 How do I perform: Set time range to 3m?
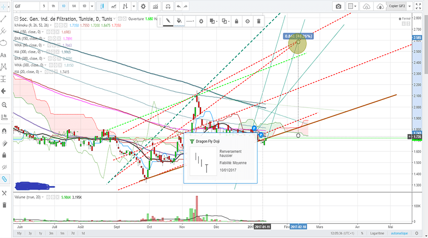point(51,233)
